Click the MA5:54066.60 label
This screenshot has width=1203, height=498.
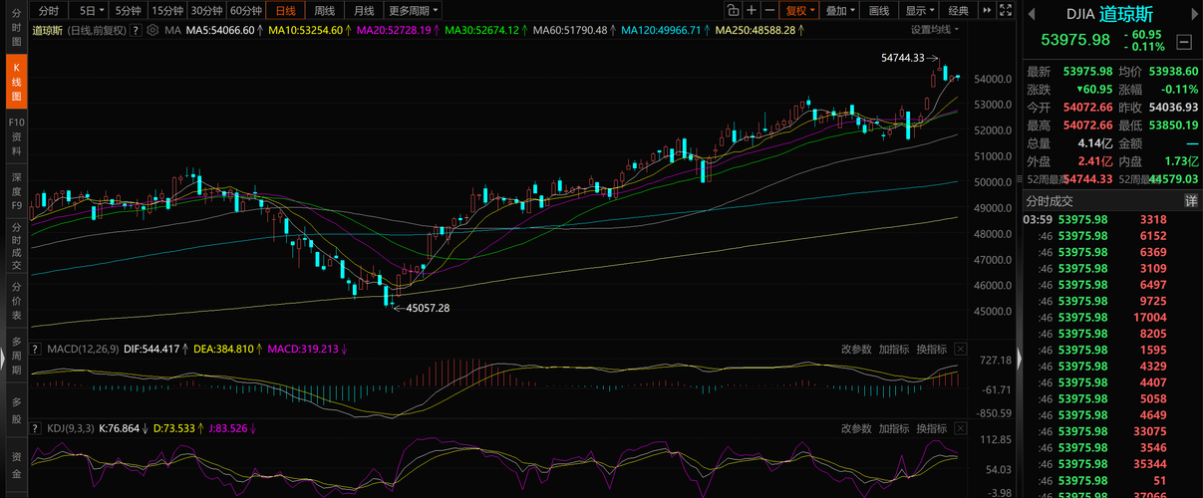click(x=220, y=30)
